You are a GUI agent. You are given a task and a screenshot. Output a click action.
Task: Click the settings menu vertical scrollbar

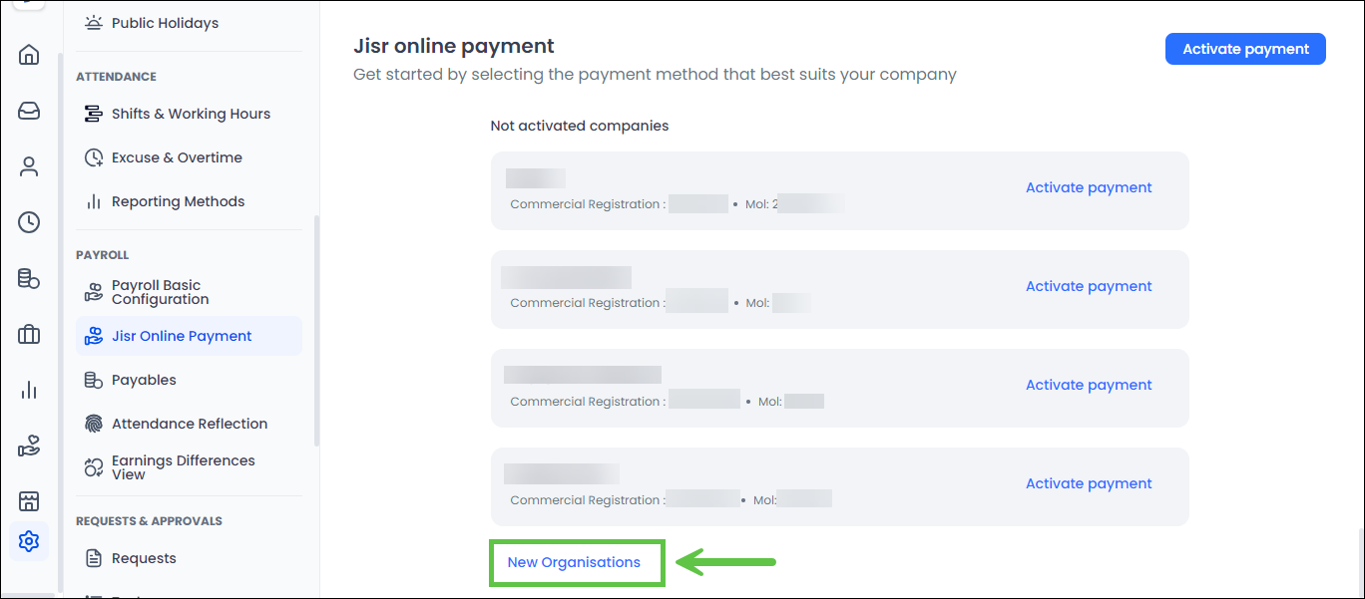click(316, 329)
